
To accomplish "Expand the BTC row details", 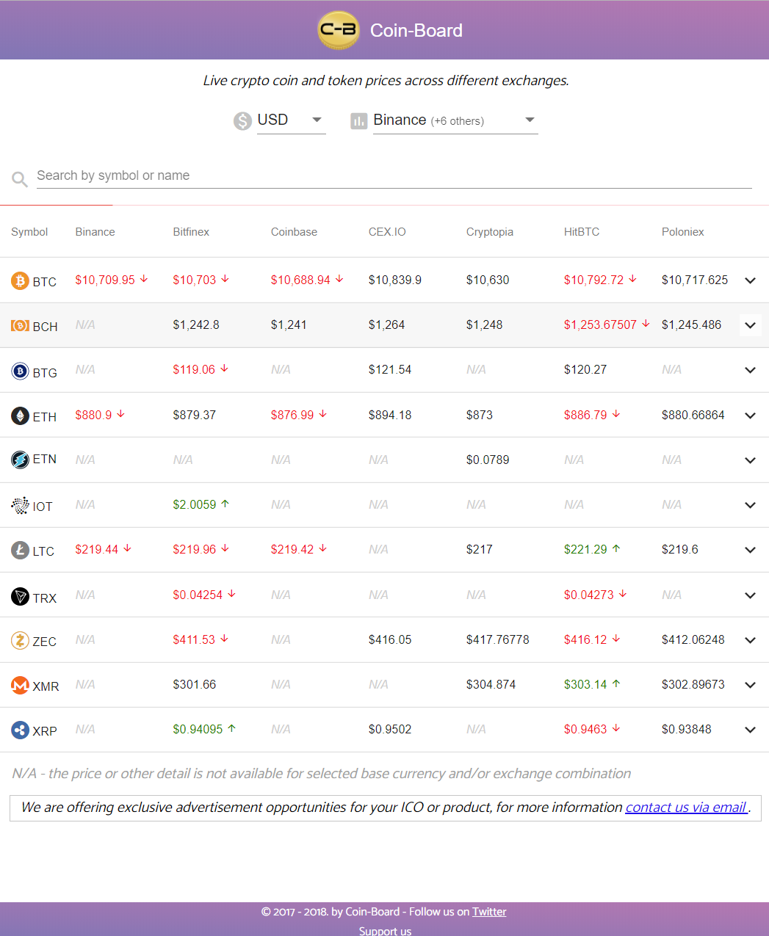I will pyautogui.click(x=750, y=280).
